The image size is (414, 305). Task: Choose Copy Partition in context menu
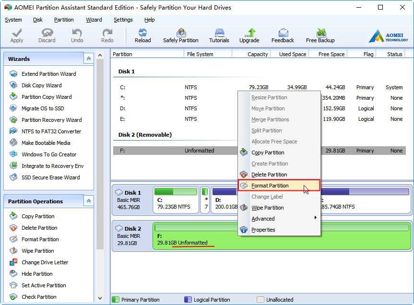(x=279, y=152)
